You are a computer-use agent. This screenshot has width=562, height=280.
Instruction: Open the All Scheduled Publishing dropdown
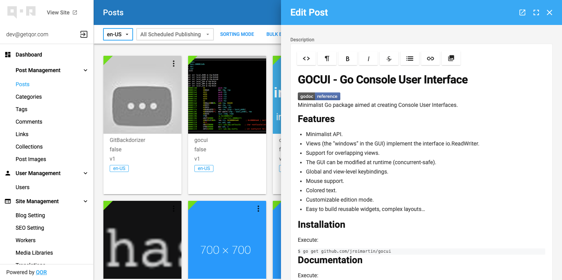[x=175, y=34]
